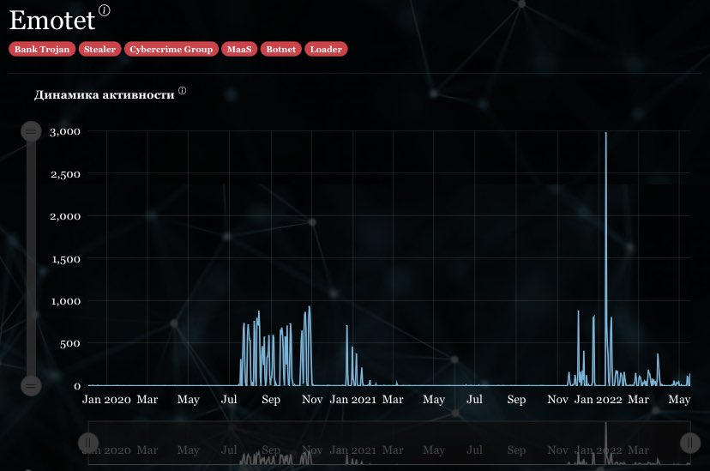This screenshot has height=471, width=710.
Task: Click the left handle of the timeline range selector
Action: tap(88, 443)
